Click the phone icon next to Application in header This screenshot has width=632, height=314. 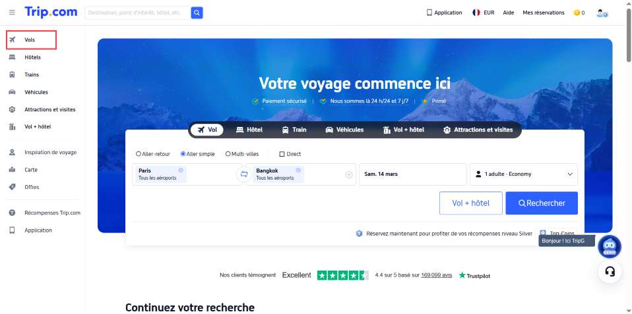coord(429,13)
